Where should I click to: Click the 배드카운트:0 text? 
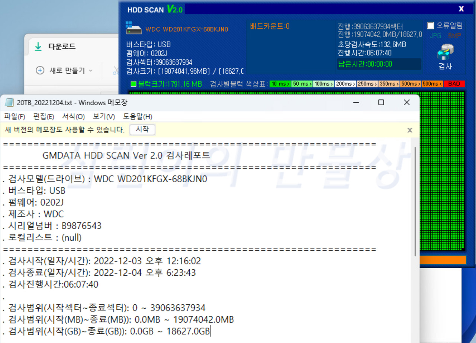[x=270, y=26]
